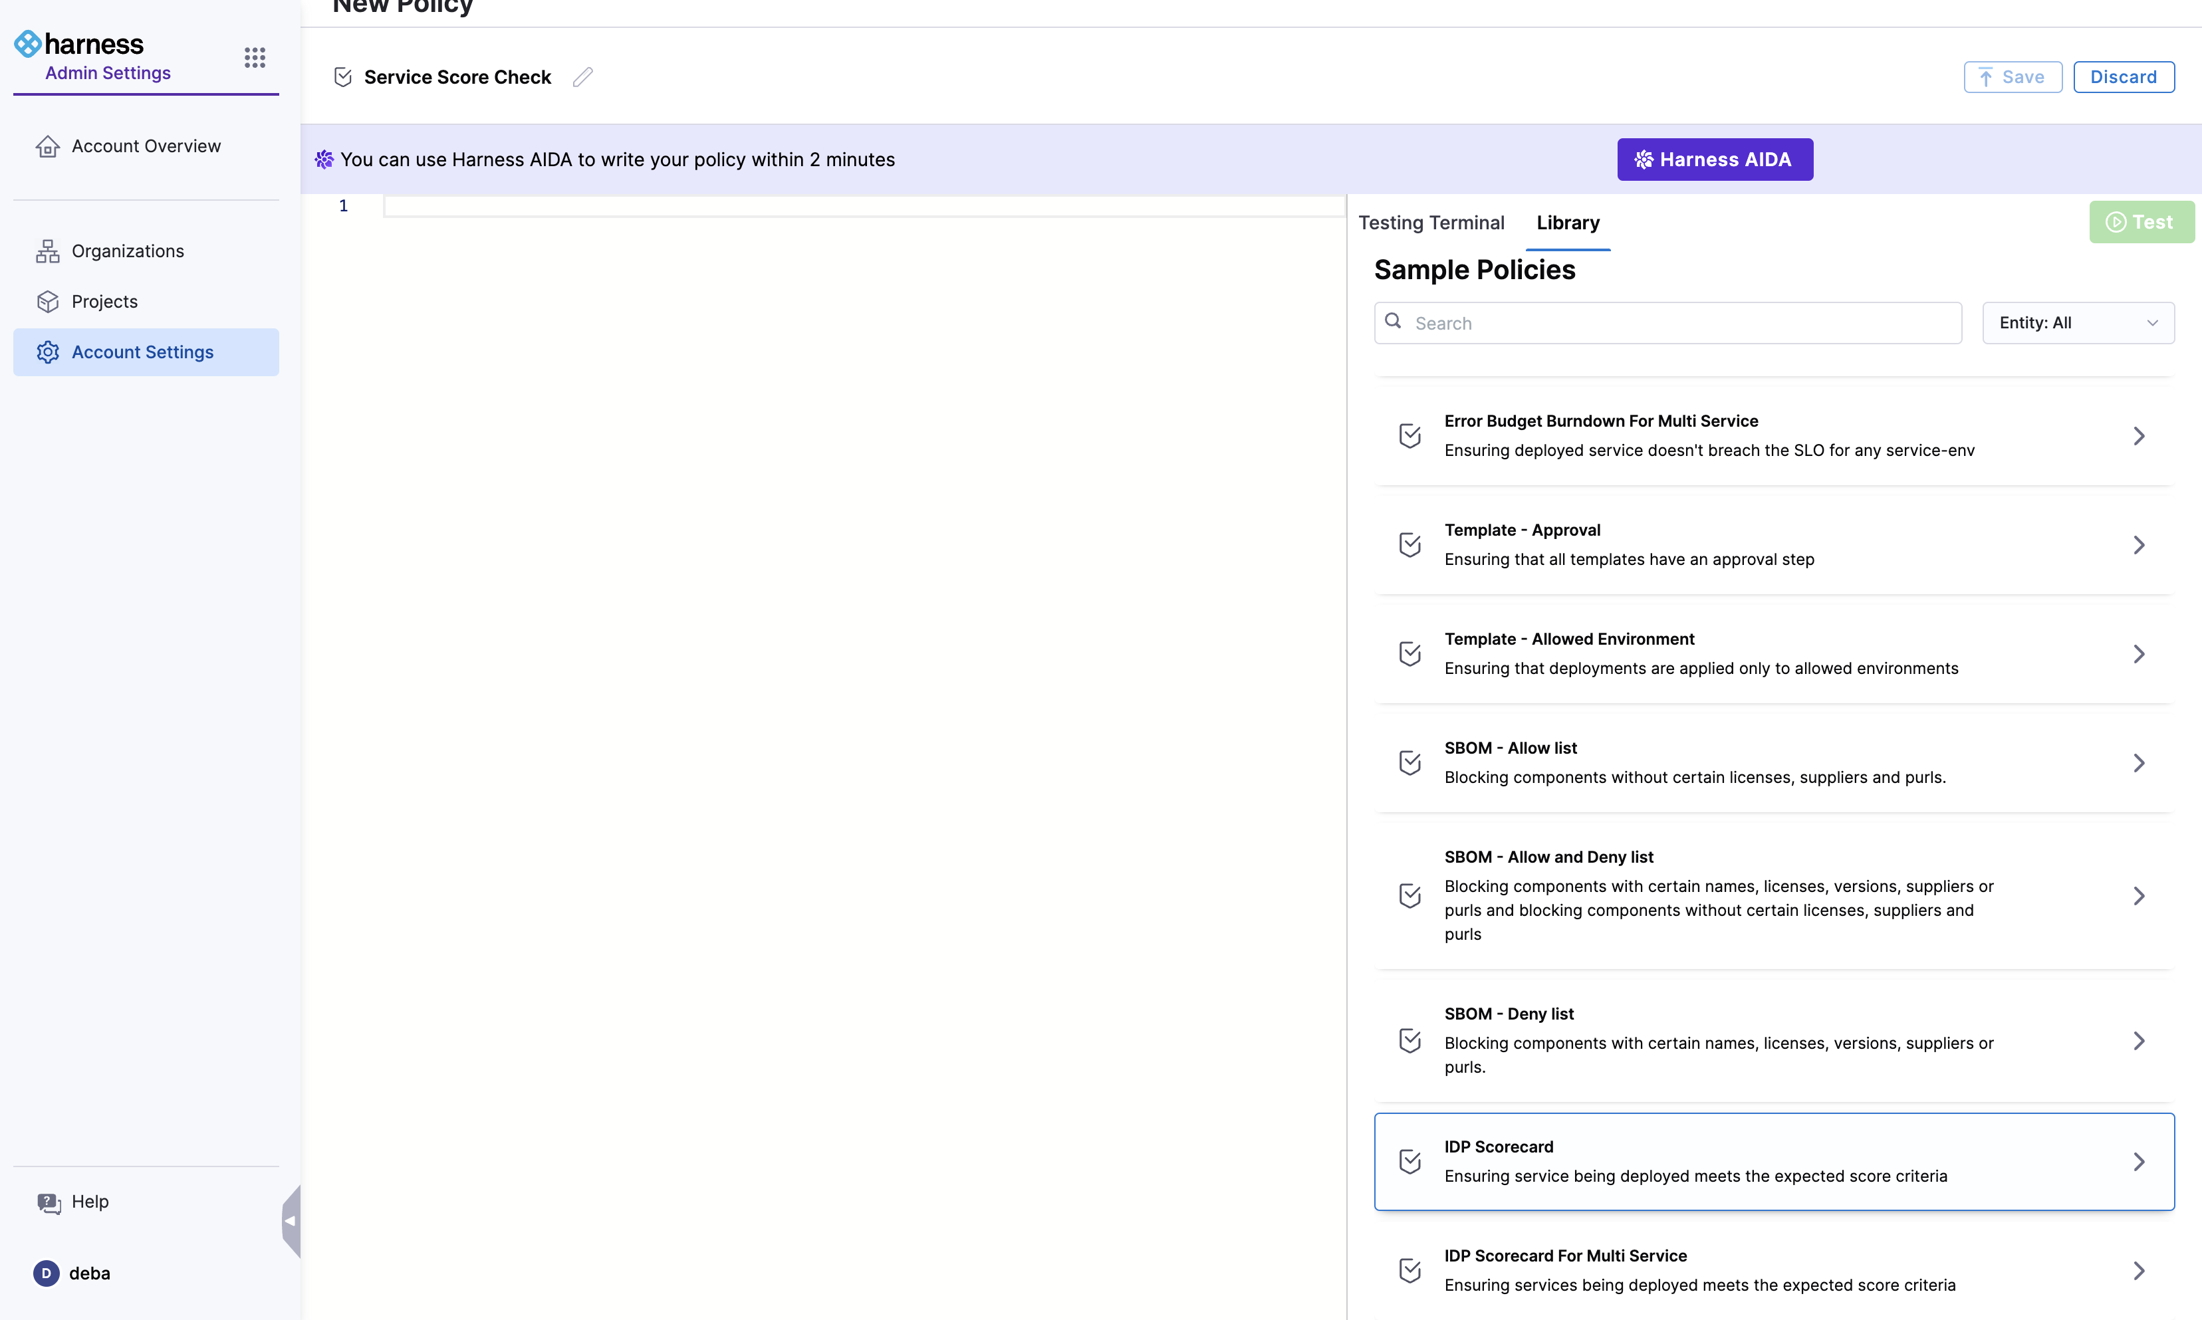The width and height of the screenshot is (2202, 1320).
Task: Expand SBOM - Deny list chevron
Action: click(2139, 1041)
